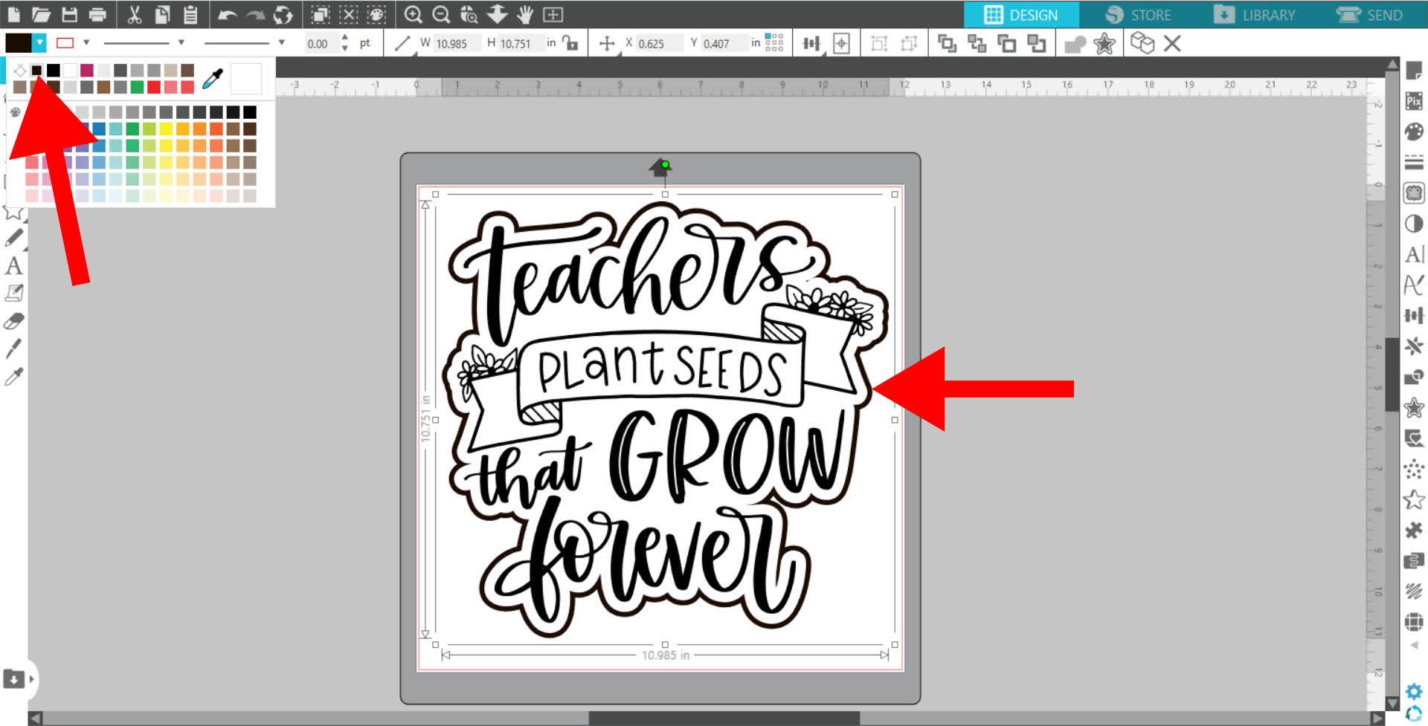Open the fill color dropdown
Viewport: 1428px width, 726px height.
(x=40, y=43)
